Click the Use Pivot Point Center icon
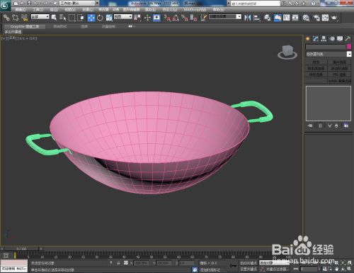The height and width of the screenshot is (273, 354). click(x=137, y=18)
